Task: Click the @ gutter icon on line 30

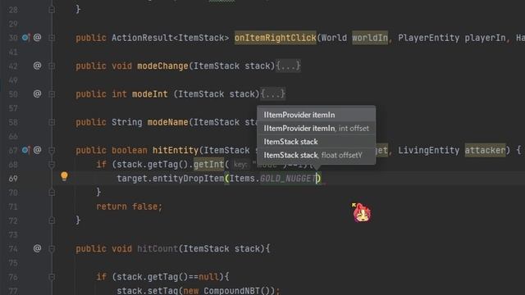Action: (37, 38)
